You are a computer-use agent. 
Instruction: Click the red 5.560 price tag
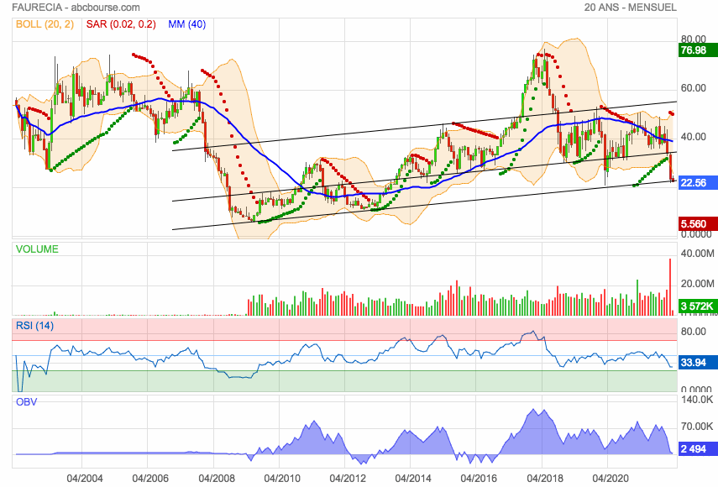click(x=697, y=224)
